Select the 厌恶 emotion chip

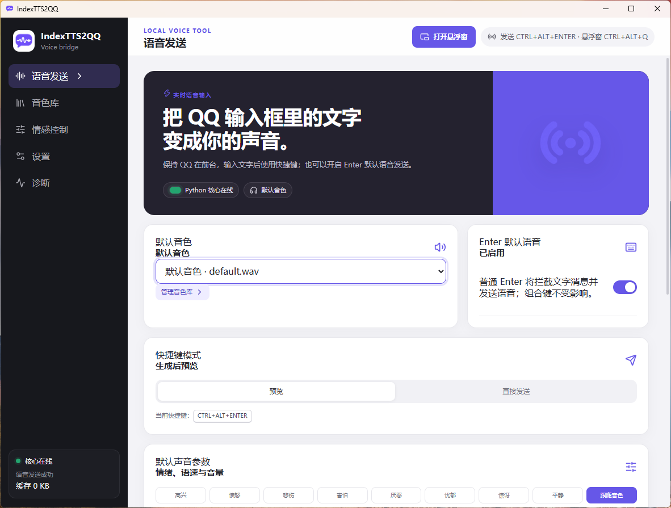[x=396, y=495]
